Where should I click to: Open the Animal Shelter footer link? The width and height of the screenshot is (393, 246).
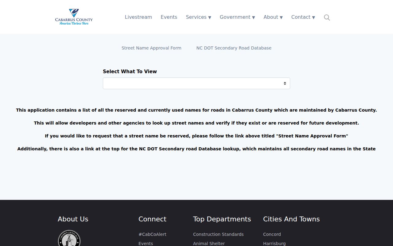click(x=209, y=243)
